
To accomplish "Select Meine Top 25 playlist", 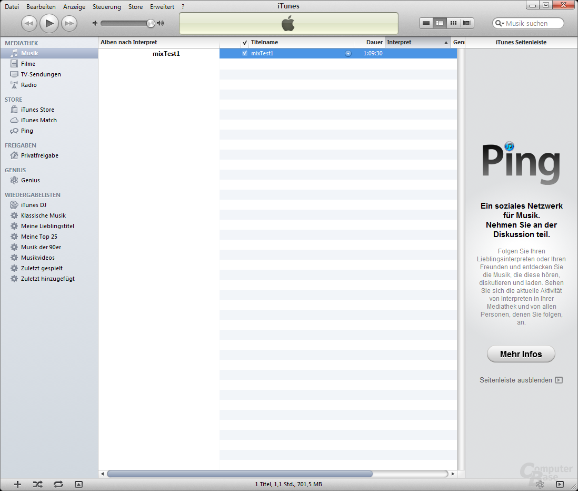I will [x=49, y=237].
